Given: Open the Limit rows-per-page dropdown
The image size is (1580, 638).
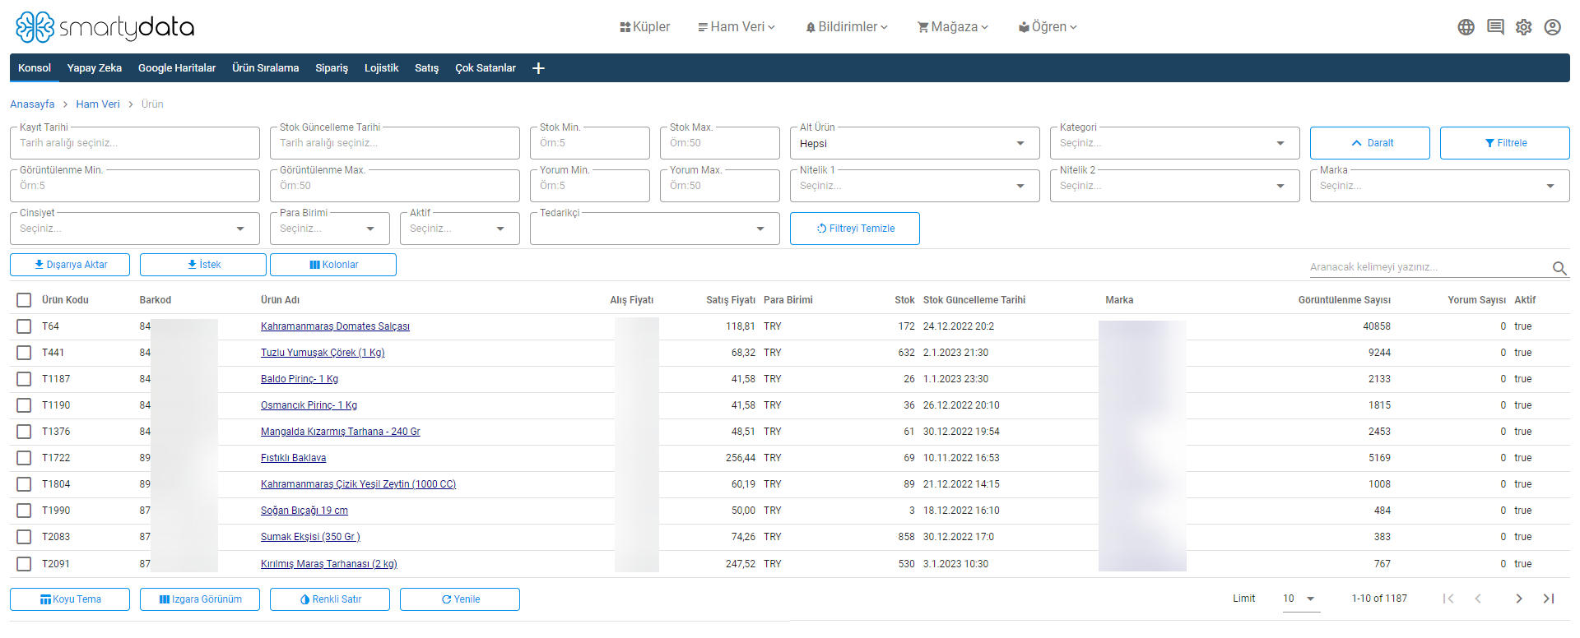Looking at the screenshot, I should click(1299, 599).
